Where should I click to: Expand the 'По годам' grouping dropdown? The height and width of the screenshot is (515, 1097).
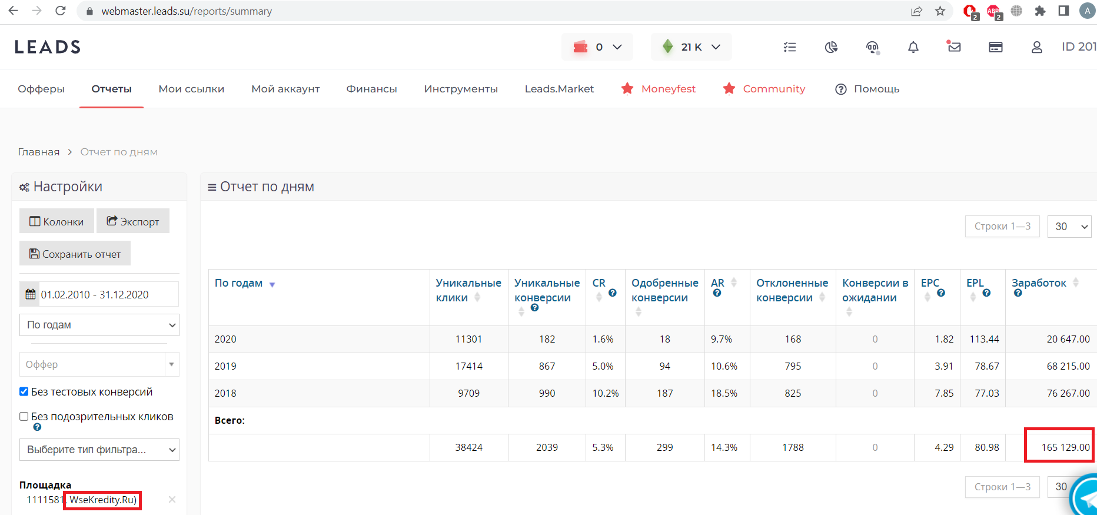(99, 325)
